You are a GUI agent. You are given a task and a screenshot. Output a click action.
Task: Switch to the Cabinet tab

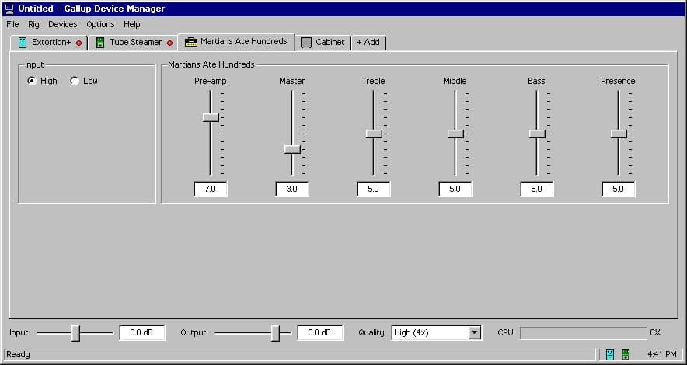(x=324, y=43)
